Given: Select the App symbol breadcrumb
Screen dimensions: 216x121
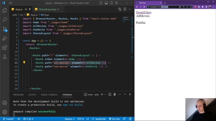Looking at the screenshot, I should click(x=45, y=15).
